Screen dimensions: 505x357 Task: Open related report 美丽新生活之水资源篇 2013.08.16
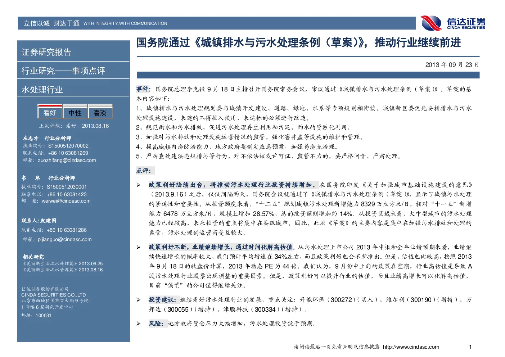(x=63, y=270)
